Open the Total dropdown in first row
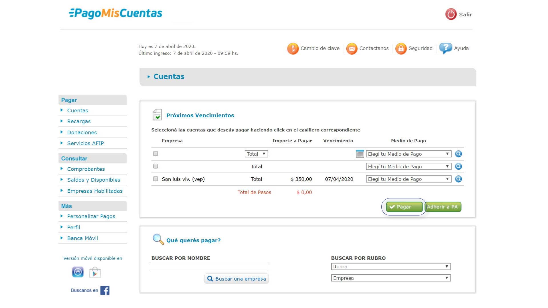 pos(256,154)
